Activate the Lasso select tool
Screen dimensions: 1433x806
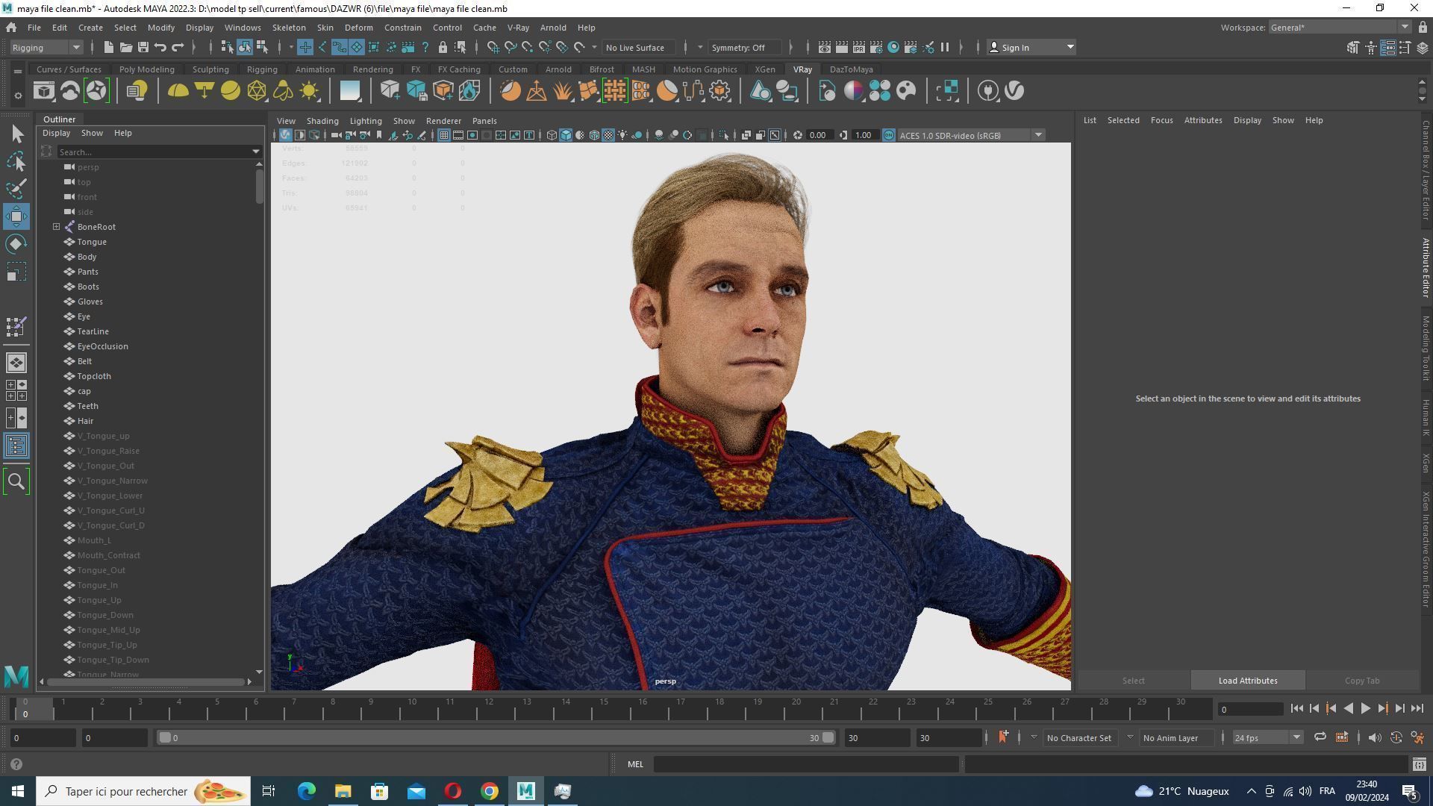pyautogui.click(x=16, y=161)
